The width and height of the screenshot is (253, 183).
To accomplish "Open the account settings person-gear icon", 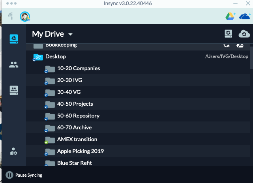I will 14,151.
